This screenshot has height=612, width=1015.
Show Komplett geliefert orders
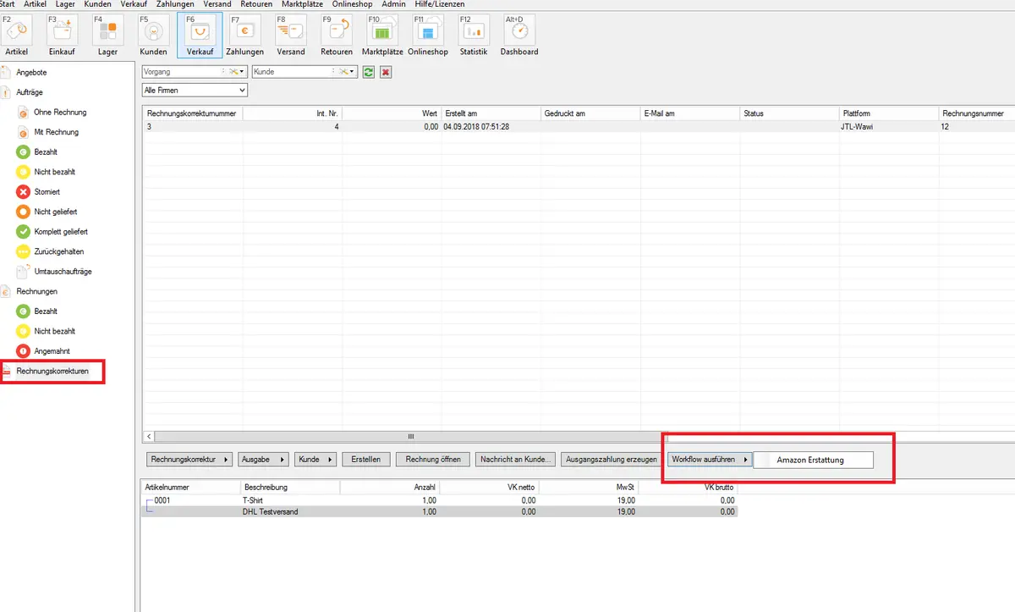click(x=60, y=231)
